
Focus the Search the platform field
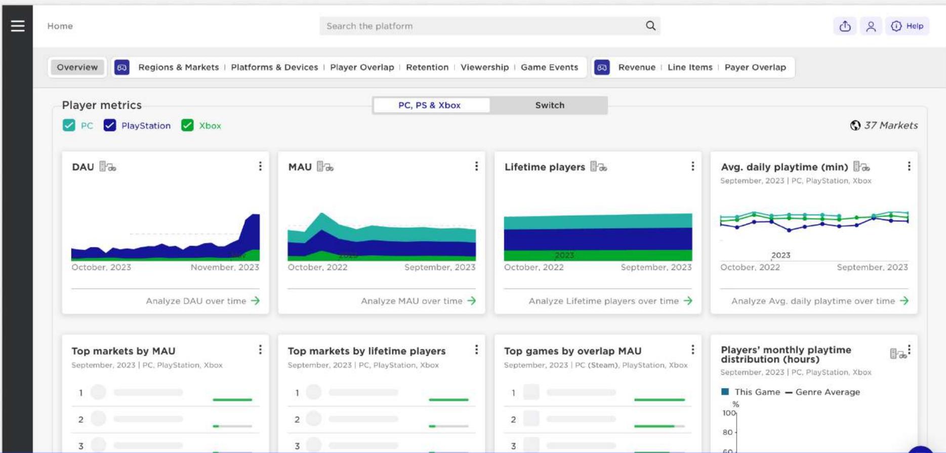490,26
